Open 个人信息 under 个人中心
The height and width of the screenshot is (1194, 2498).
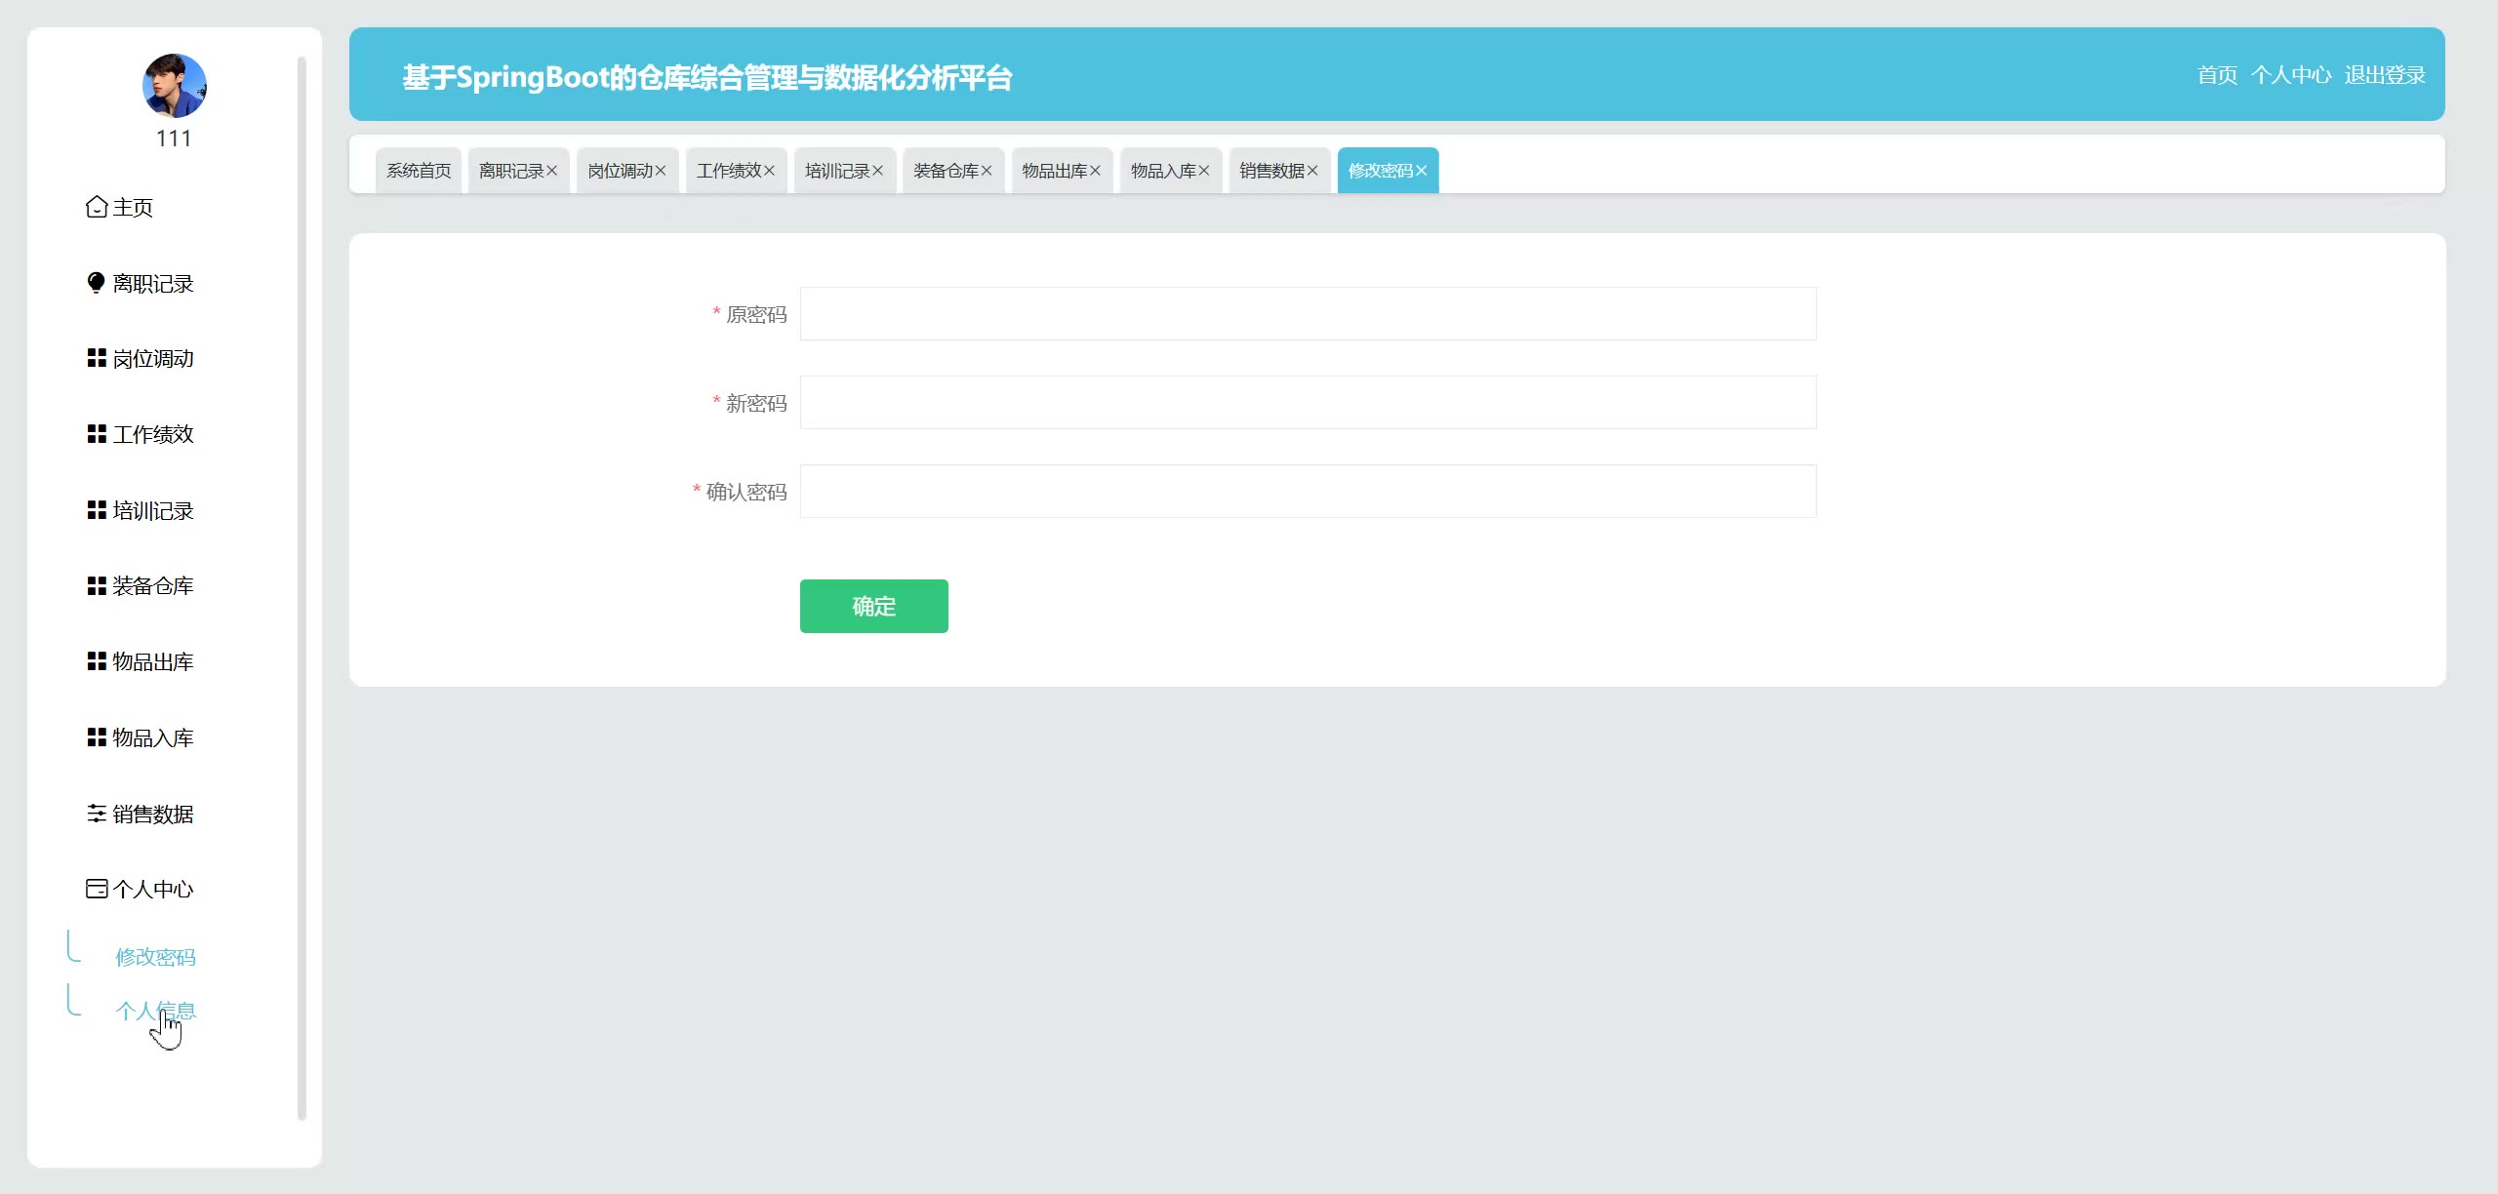click(155, 1011)
